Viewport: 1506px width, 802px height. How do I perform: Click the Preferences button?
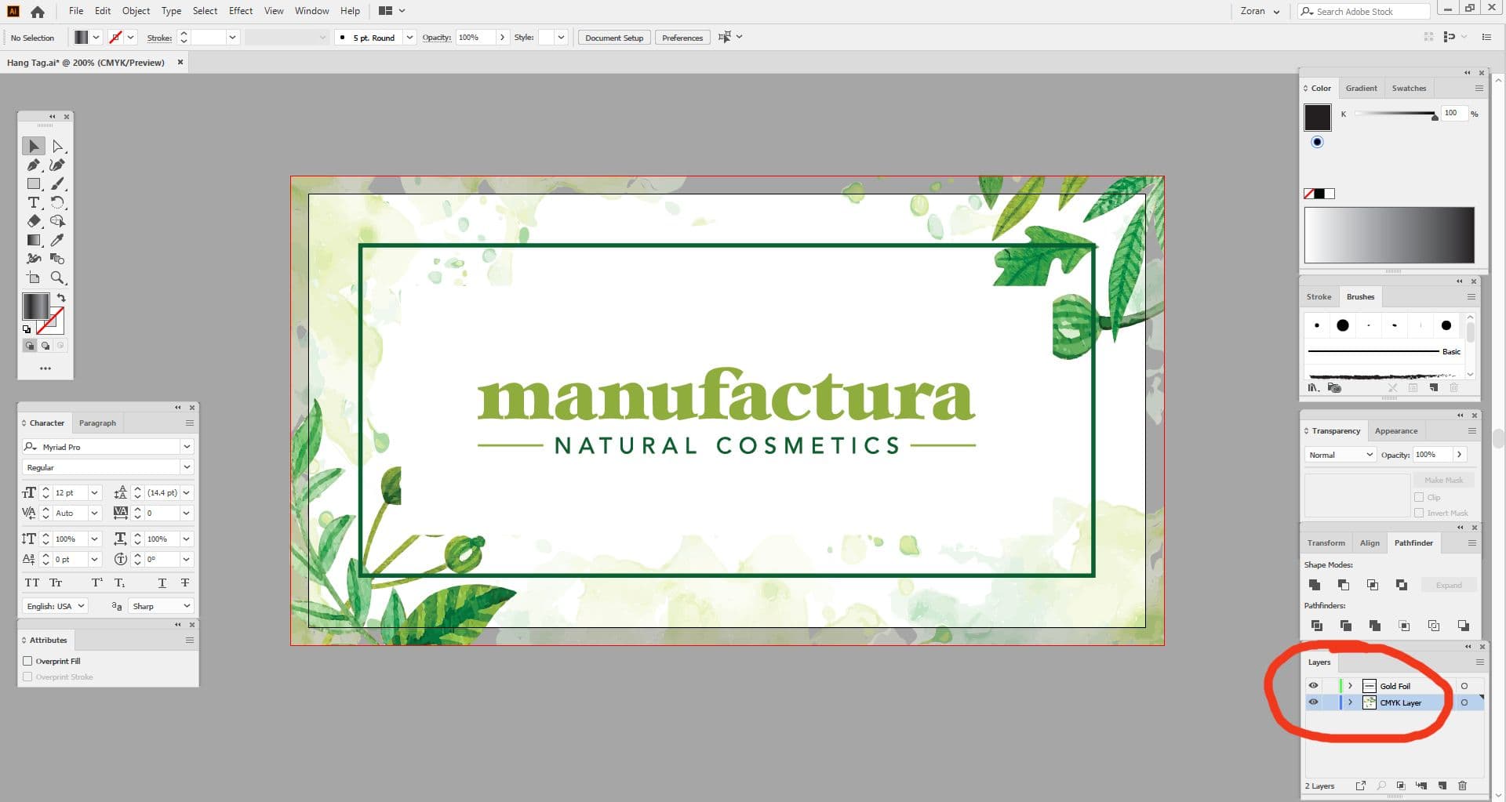coord(682,37)
